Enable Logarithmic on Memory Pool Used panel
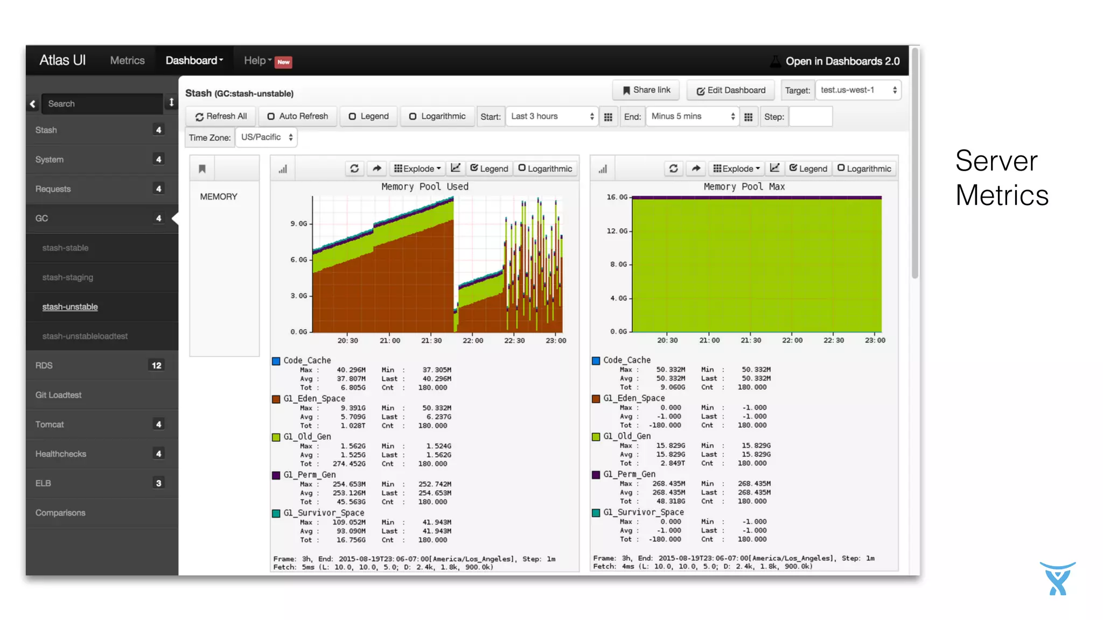The image size is (1103, 620). (545, 168)
